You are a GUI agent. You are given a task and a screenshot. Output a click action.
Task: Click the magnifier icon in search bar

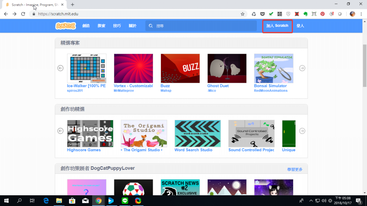tap(151, 26)
